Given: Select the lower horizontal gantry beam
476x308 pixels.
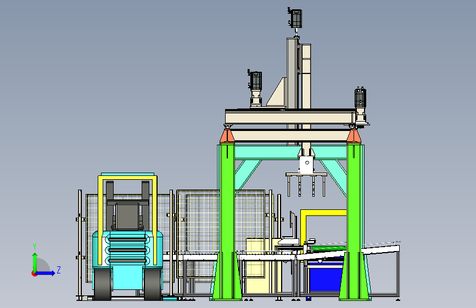Looking at the screenshot, I should pos(290,135).
